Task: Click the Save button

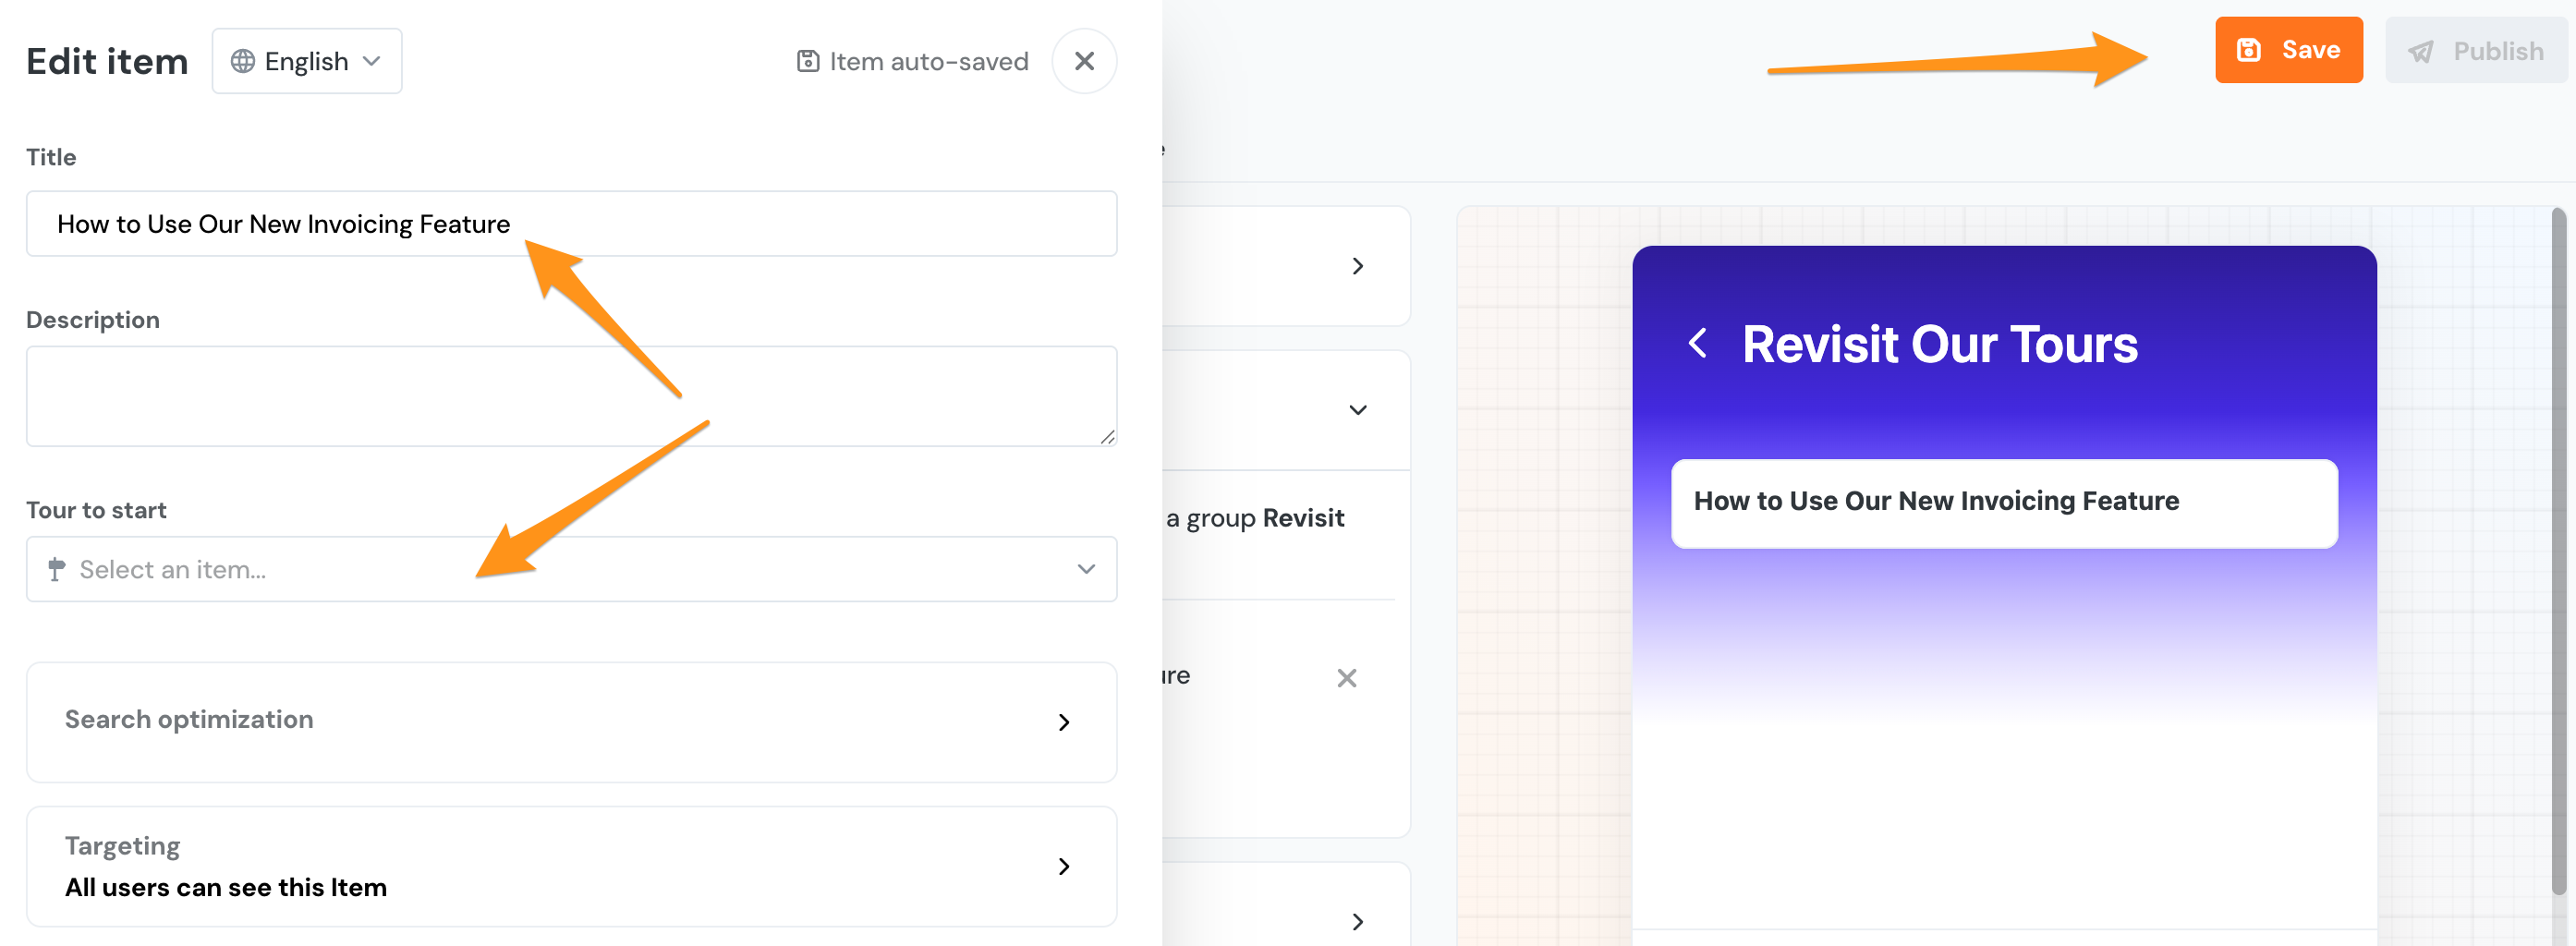Action: [2289, 50]
